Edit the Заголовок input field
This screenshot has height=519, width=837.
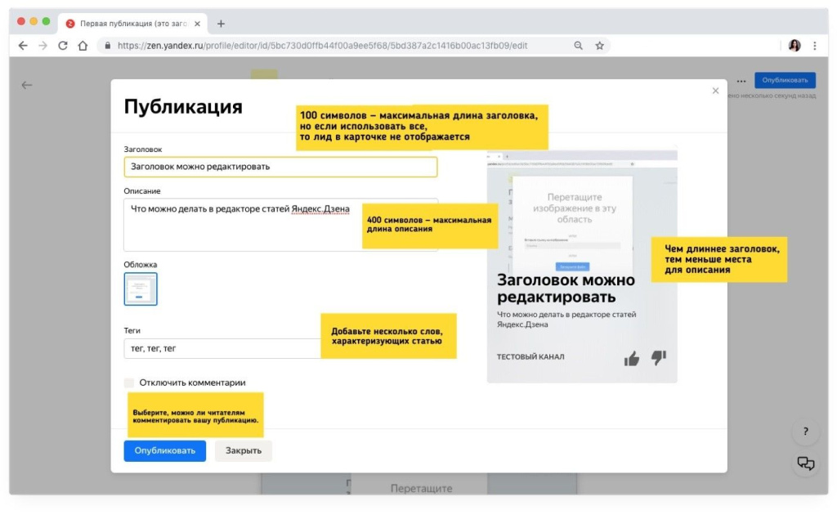tap(281, 167)
